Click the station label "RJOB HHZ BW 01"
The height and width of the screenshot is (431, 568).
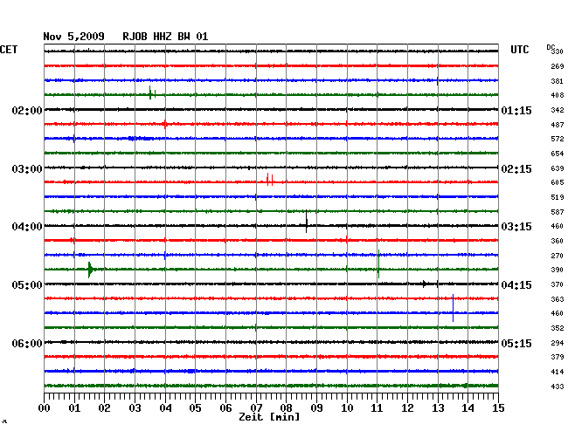[x=165, y=37]
